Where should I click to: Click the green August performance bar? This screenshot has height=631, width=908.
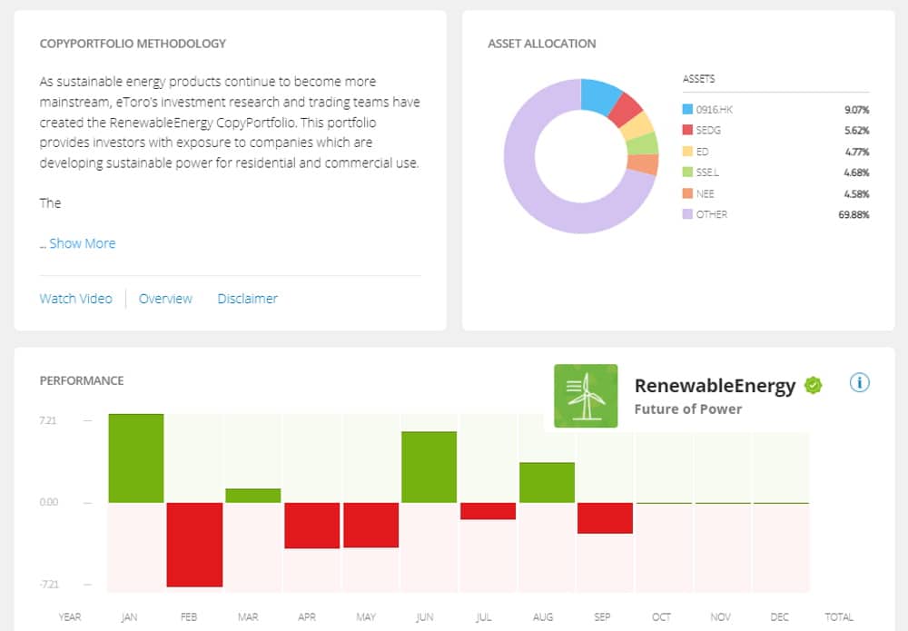tap(548, 483)
